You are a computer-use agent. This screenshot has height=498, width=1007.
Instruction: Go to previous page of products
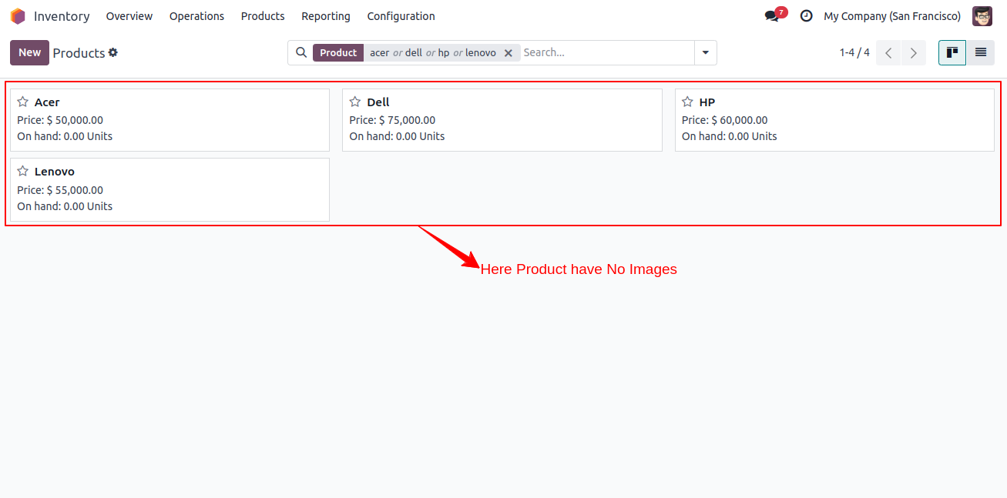[x=888, y=52]
